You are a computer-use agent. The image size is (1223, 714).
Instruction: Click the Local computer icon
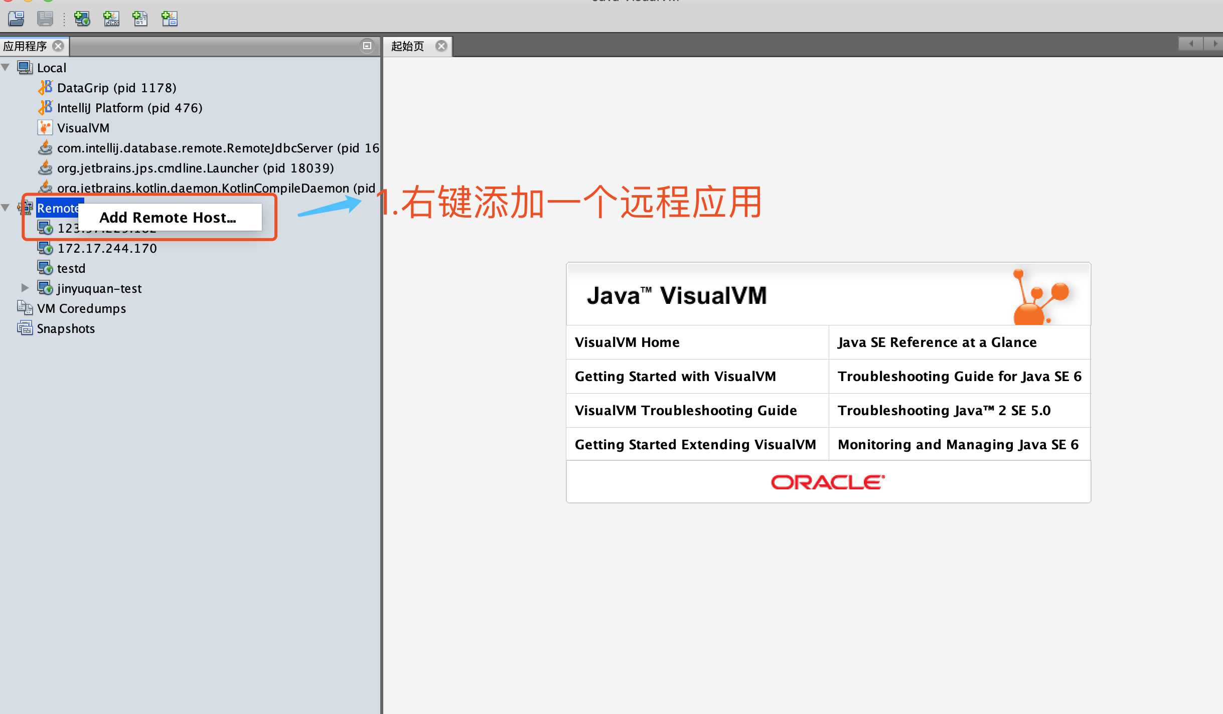(25, 68)
